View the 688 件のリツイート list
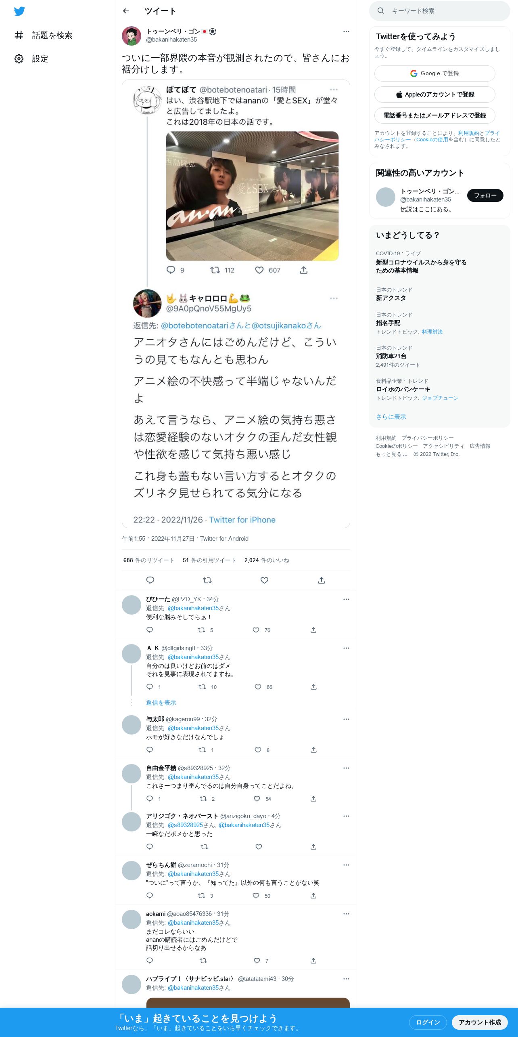 [x=148, y=560]
